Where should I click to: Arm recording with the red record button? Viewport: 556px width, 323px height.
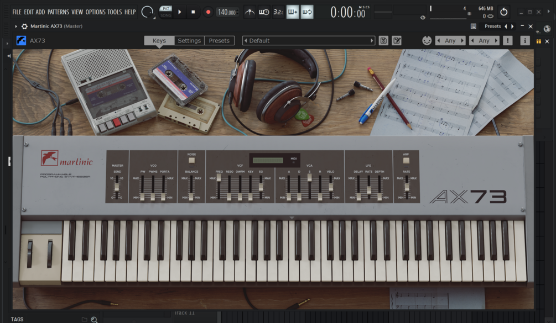point(208,12)
